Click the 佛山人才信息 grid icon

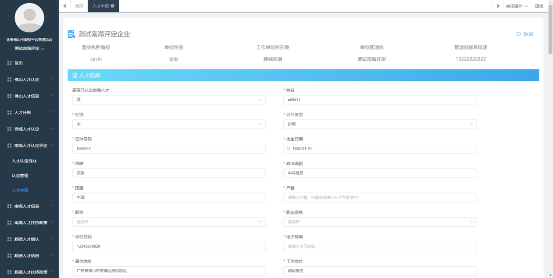click(x=10, y=96)
